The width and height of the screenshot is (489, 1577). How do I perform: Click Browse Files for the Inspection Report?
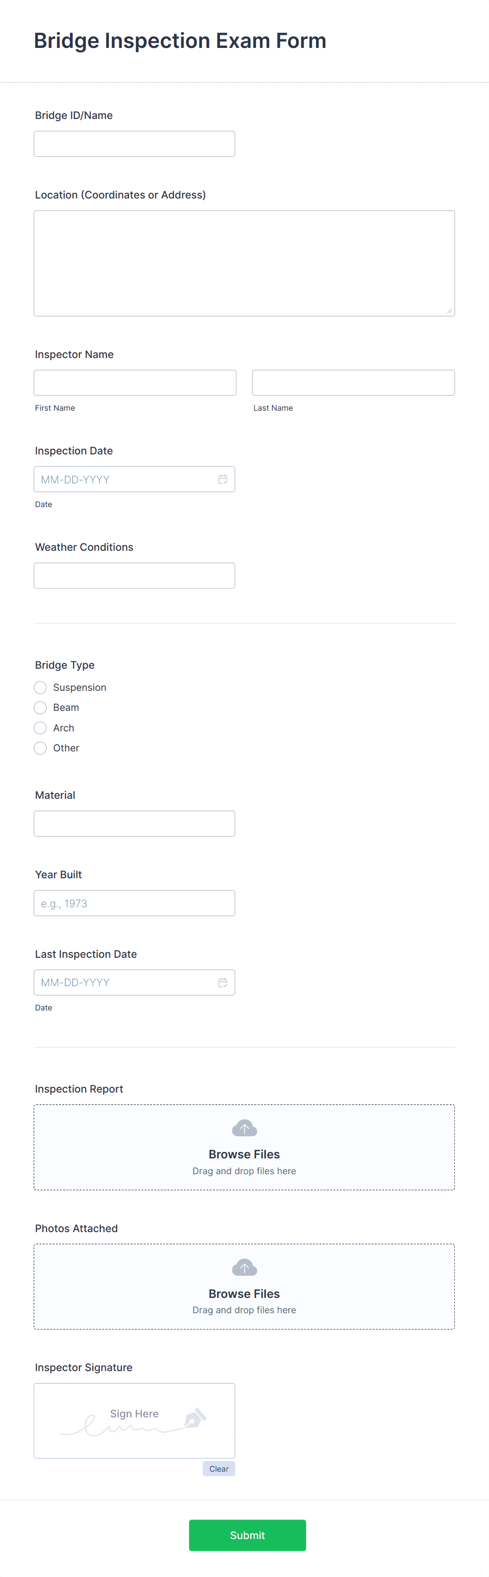(244, 1154)
